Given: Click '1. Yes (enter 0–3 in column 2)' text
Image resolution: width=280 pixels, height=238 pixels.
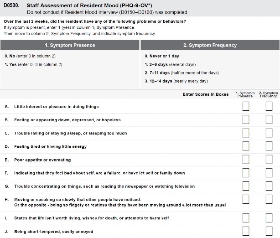Looking at the screenshot, I should click(x=33, y=64).
